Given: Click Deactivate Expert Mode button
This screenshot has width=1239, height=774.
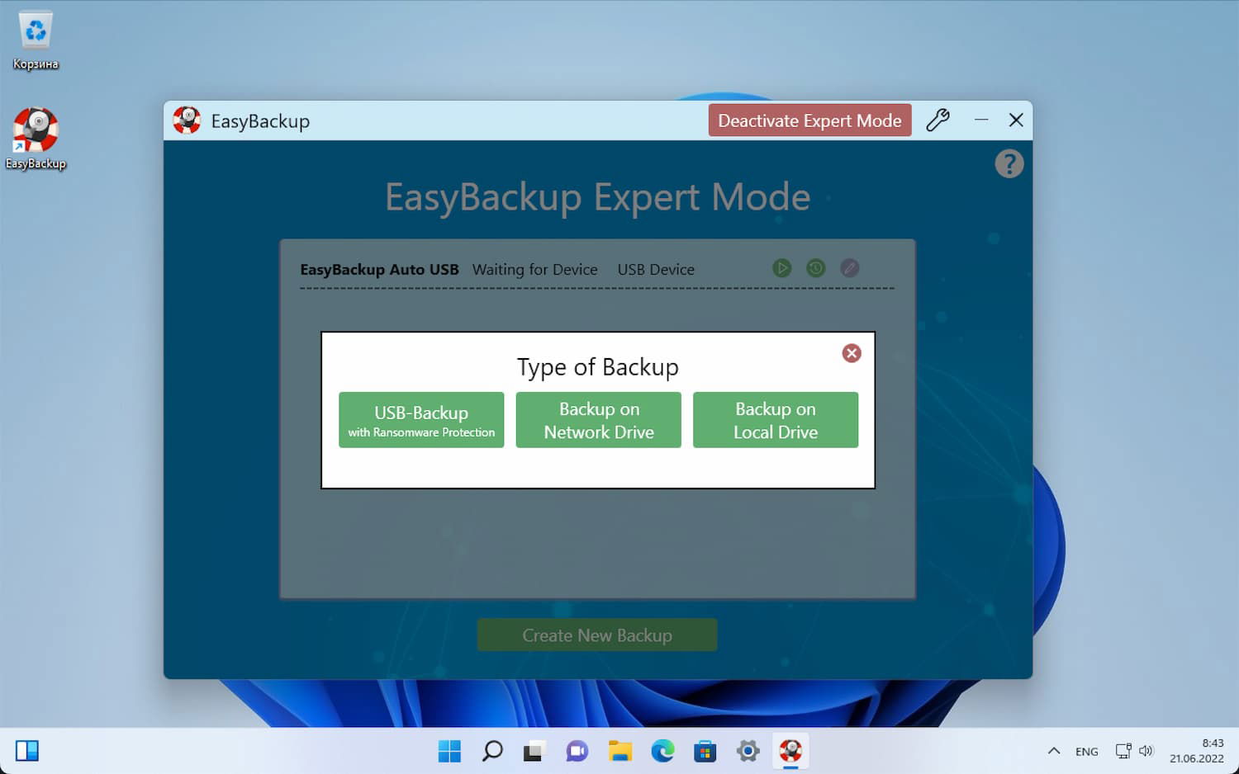Looking at the screenshot, I should pos(809,120).
